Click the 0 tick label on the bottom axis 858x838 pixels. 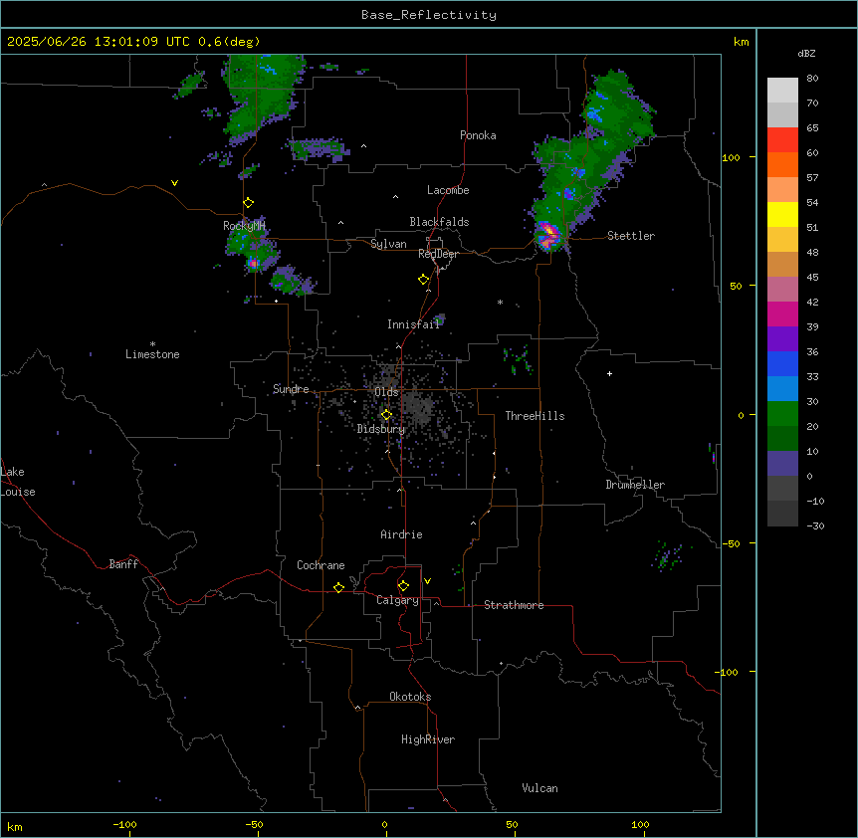pos(384,824)
